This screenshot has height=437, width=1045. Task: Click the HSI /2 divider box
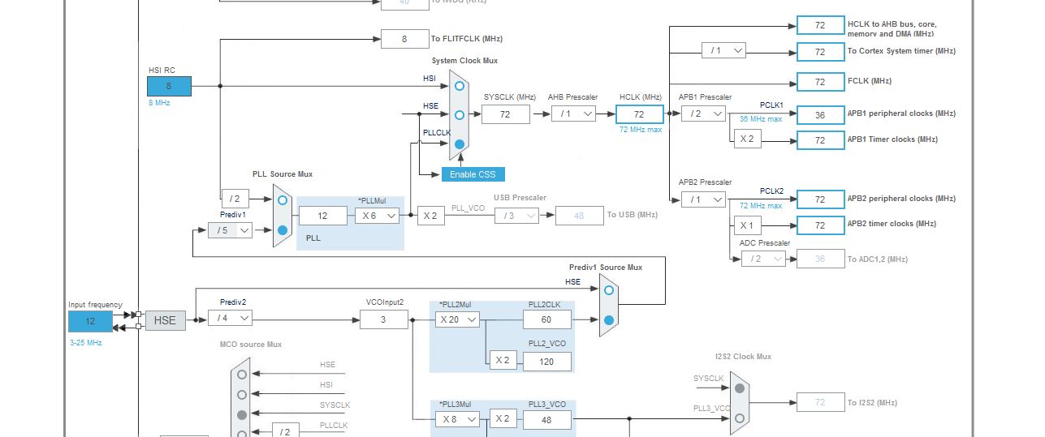pyautogui.click(x=235, y=199)
